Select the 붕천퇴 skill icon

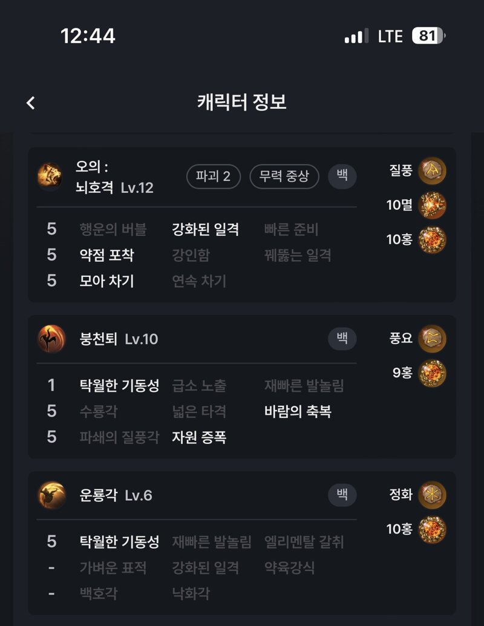tap(51, 339)
